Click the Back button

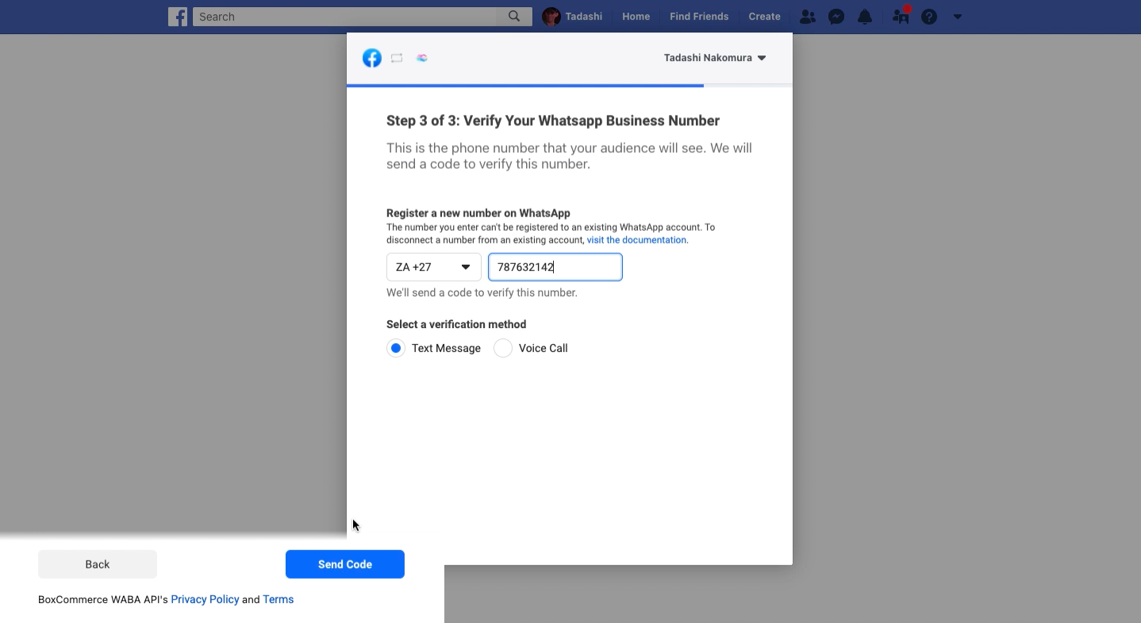point(98,564)
